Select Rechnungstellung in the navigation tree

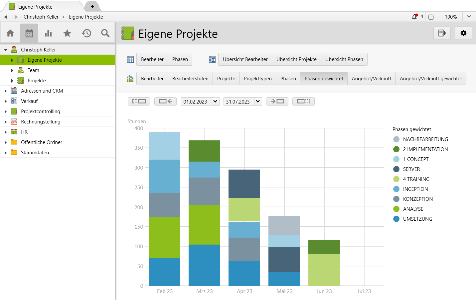tap(41, 122)
